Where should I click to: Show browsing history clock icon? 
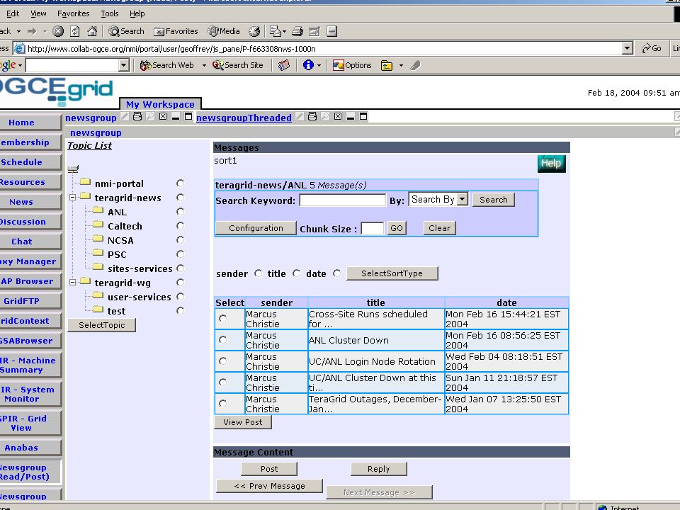(x=254, y=31)
